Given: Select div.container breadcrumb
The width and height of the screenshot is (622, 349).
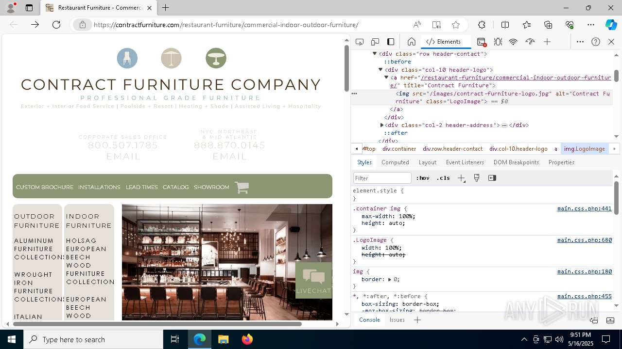Looking at the screenshot, I should [399, 149].
